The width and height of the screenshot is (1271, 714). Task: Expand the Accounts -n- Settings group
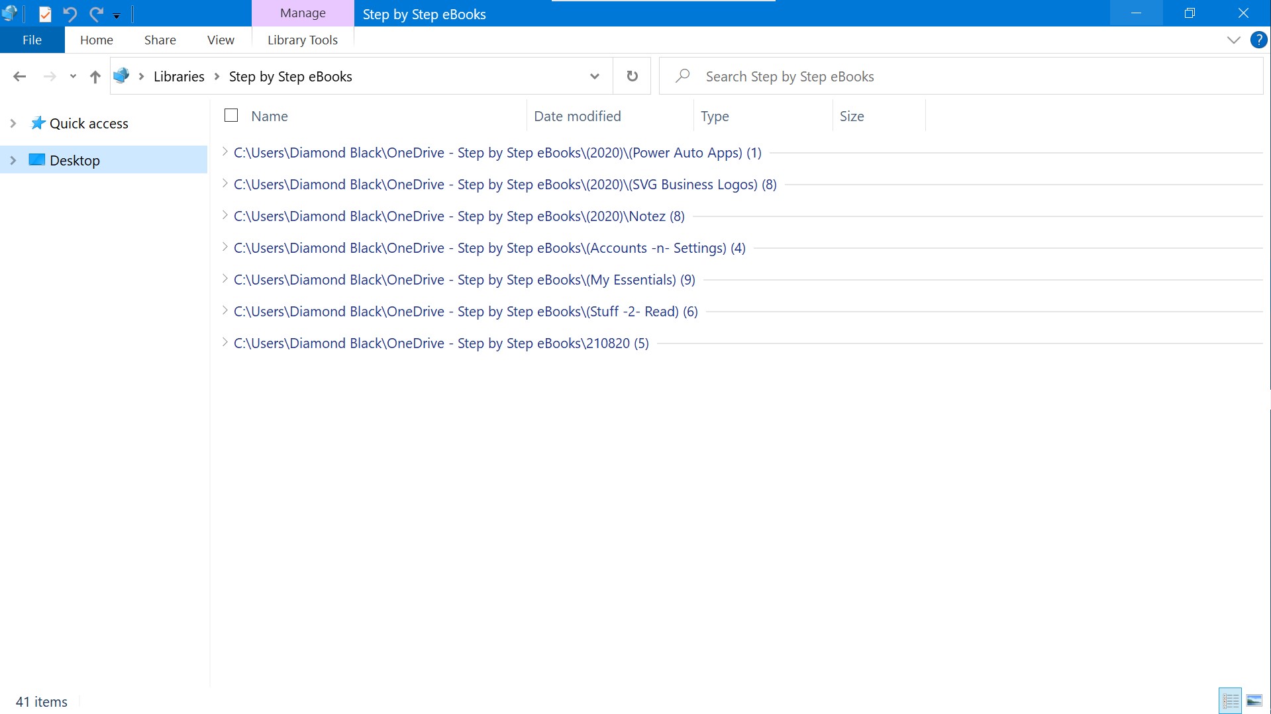[x=225, y=247]
